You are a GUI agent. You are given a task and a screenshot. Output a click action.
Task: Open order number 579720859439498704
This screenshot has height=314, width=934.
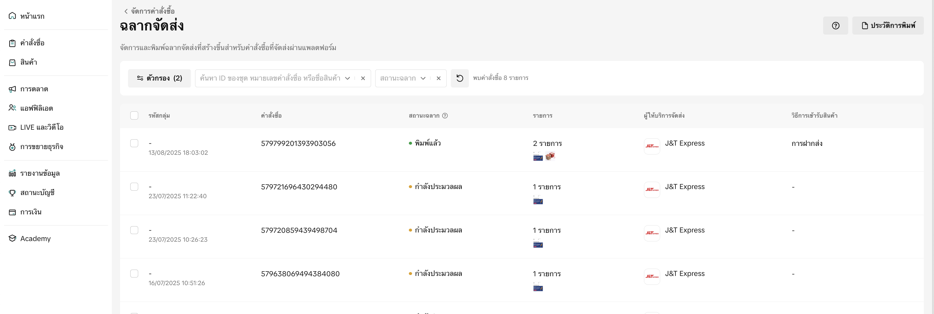pos(299,230)
